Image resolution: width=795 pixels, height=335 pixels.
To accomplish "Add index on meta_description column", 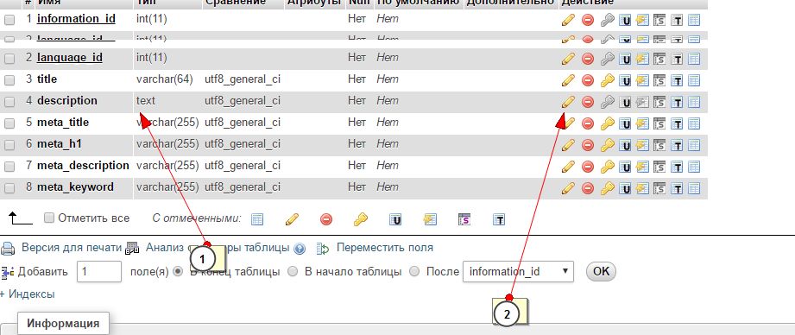I will click(642, 167).
